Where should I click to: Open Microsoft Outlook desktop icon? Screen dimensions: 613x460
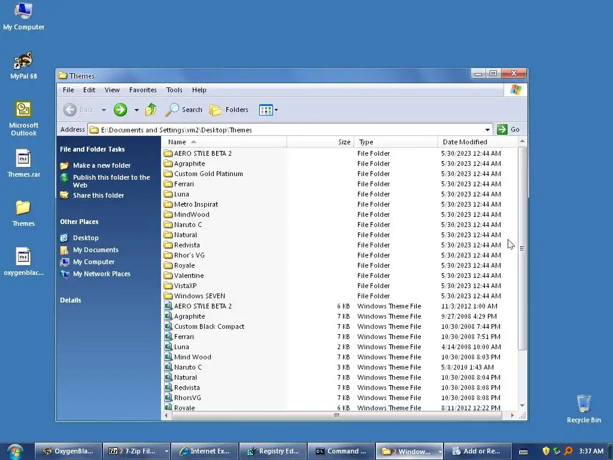point(23,118)
